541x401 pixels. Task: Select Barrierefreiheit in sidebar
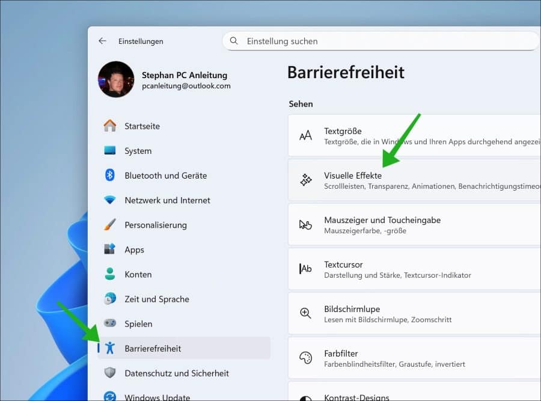(x=153, y=349)
